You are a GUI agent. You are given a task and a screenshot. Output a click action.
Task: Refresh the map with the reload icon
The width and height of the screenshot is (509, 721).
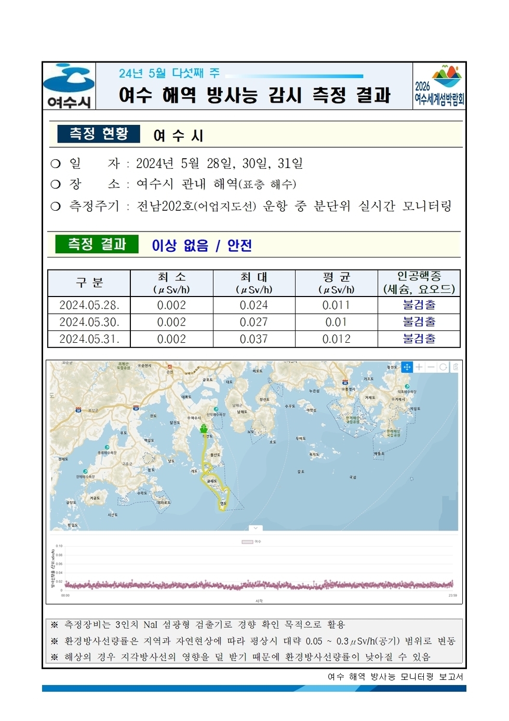point(443,367)
